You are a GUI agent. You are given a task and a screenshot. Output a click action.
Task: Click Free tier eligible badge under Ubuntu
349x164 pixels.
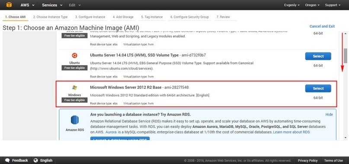point(74,68)
